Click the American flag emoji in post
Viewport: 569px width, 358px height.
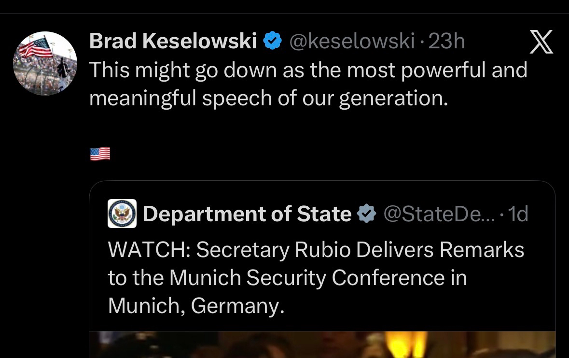100,154
